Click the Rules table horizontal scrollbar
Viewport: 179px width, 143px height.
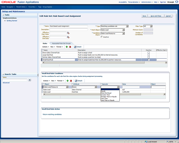[x=95, y=63]
